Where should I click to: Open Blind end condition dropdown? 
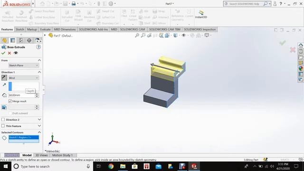24,78
